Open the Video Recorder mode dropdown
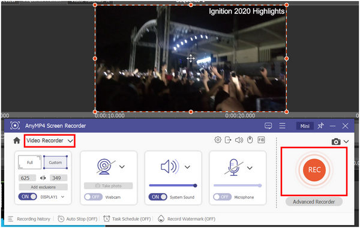The image size is (360, 228). click(50, 140)
